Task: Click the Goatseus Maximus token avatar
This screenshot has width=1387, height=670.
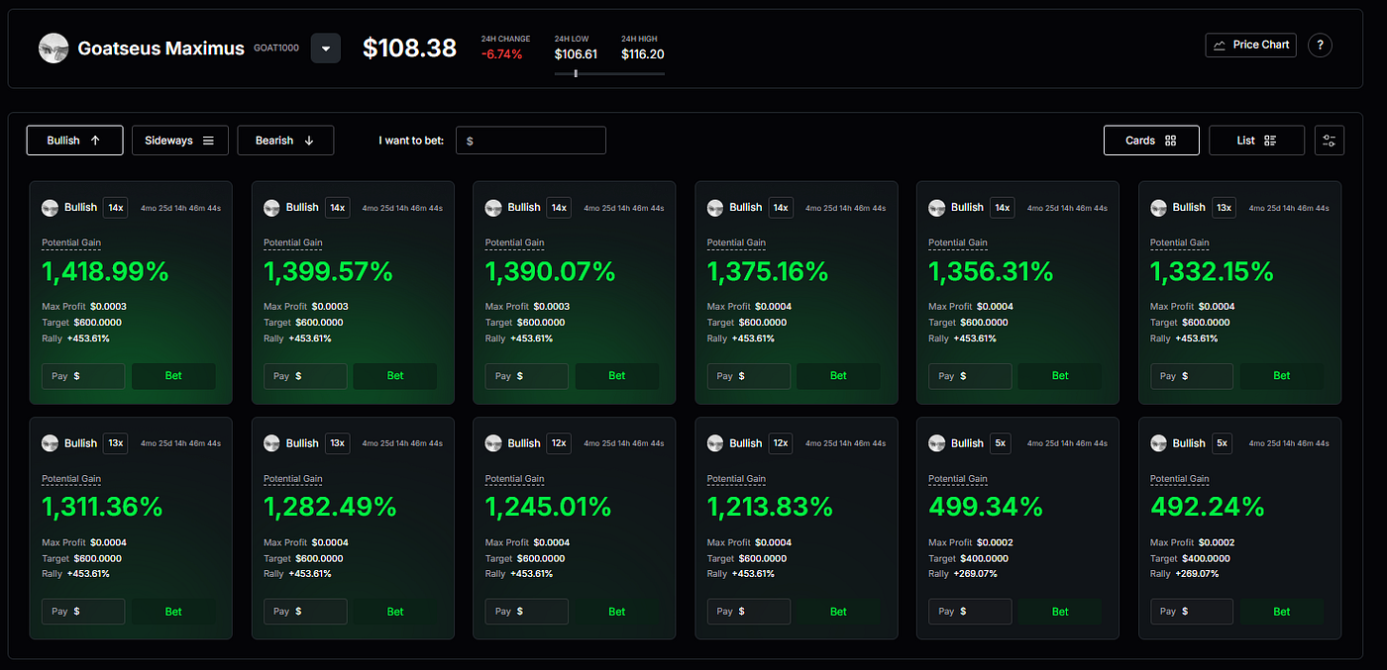Action: [x=53, y=48]
